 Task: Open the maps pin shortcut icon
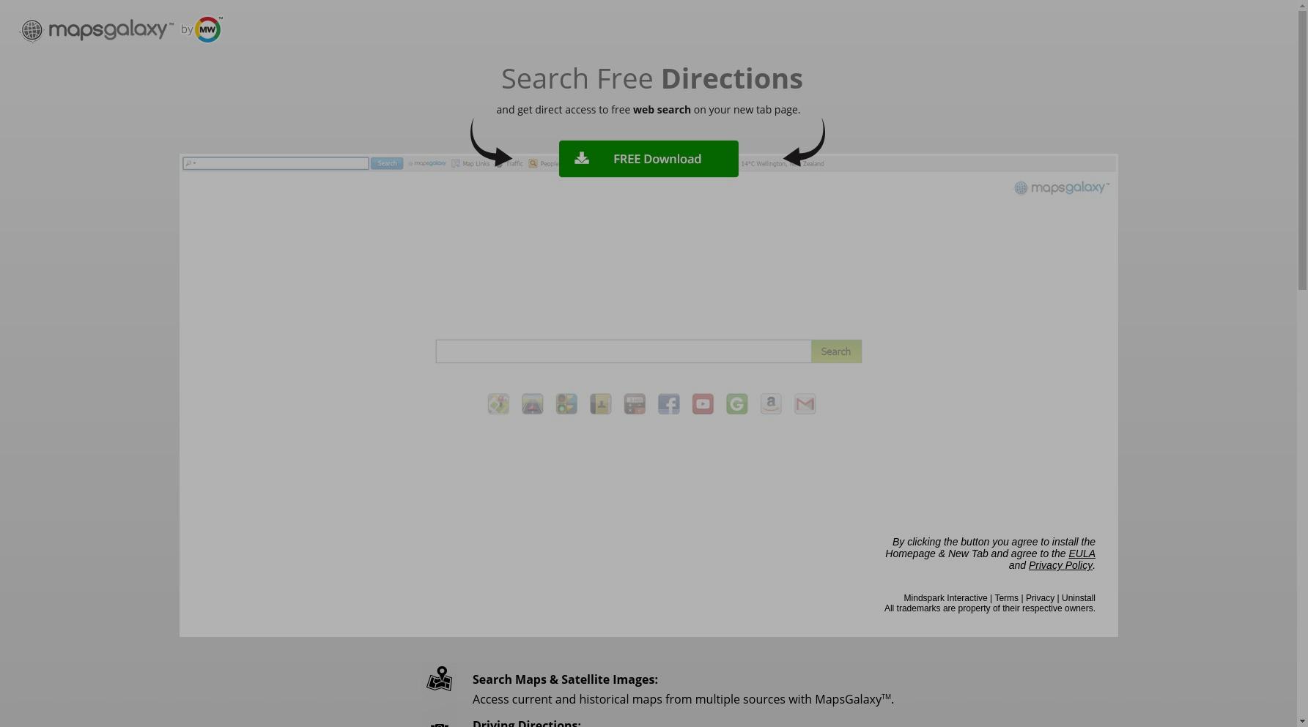coord(498,404)
